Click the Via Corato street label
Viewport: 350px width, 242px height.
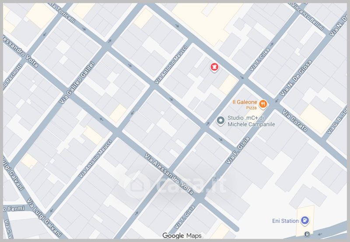294,120
